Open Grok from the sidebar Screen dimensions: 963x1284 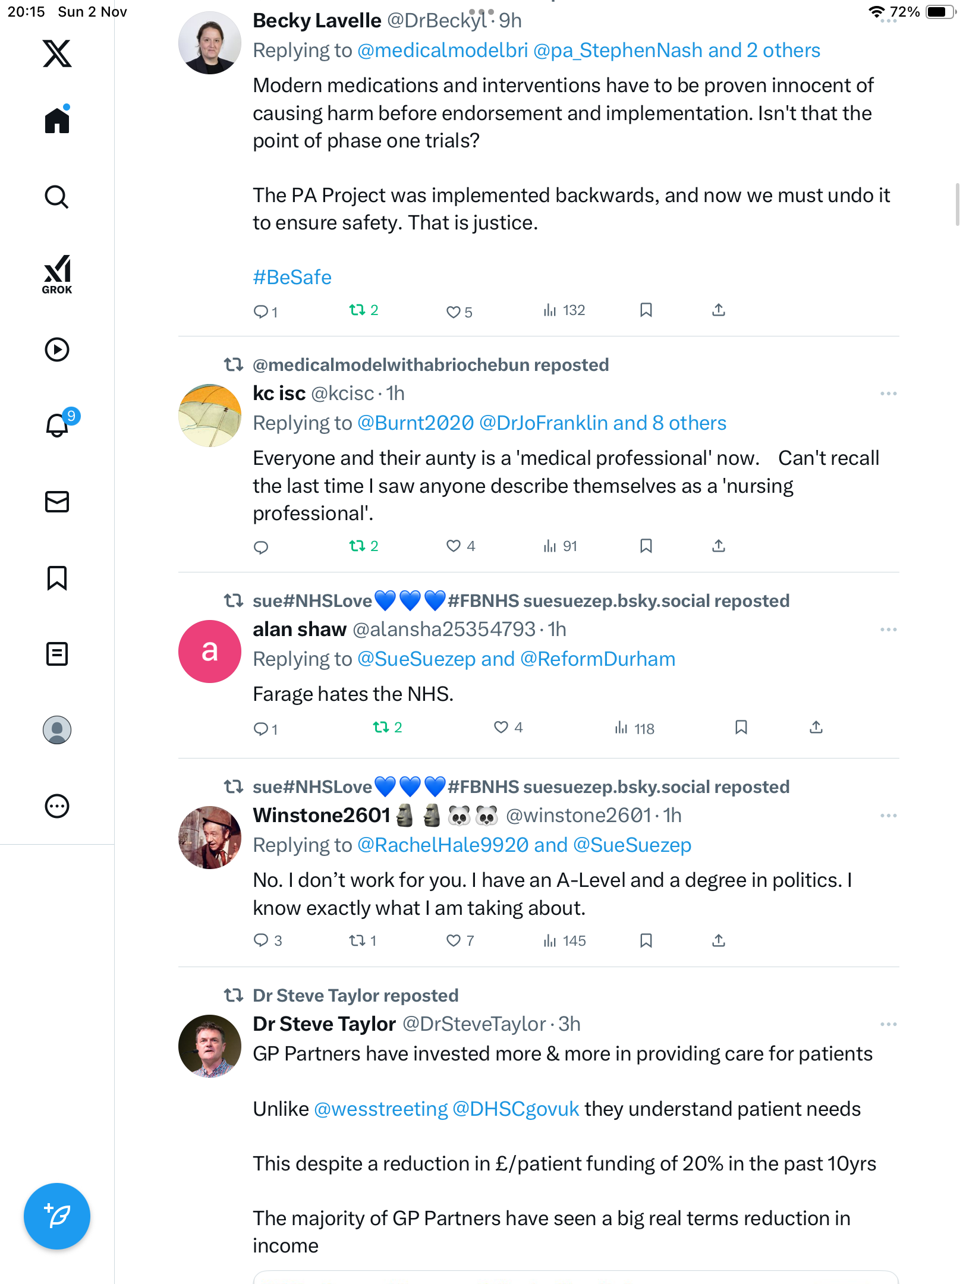57,274
